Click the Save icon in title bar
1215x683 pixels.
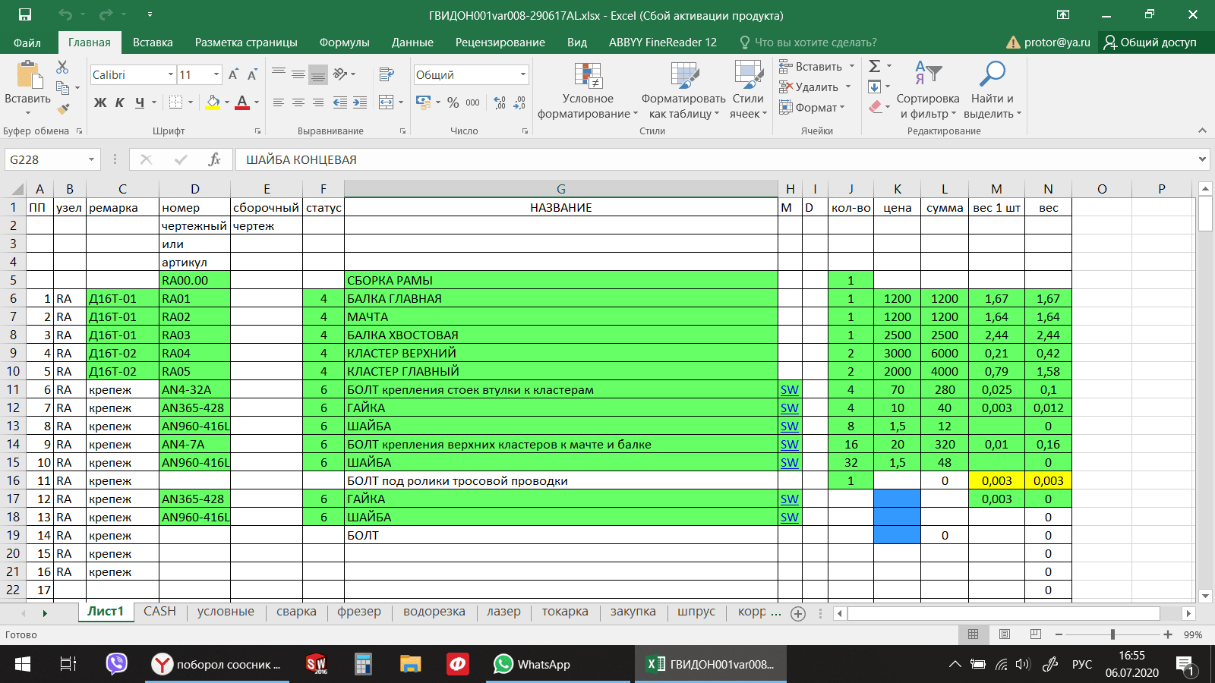(25, 14)
